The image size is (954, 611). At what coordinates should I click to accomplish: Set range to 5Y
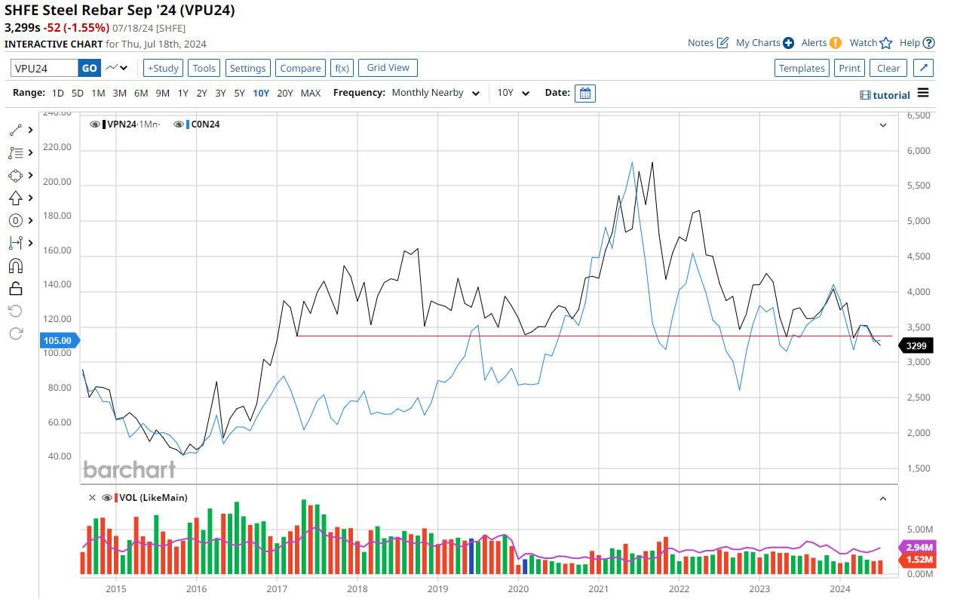pos(239,93)
